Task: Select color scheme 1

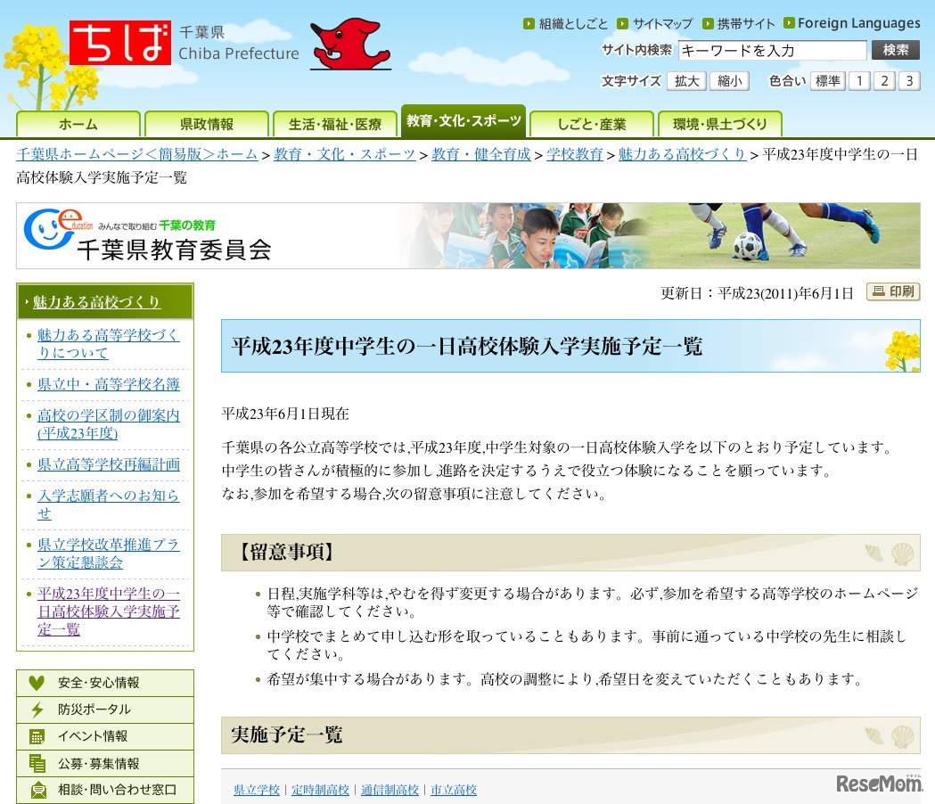Action: pyautogui.click(x=859, y=81)
